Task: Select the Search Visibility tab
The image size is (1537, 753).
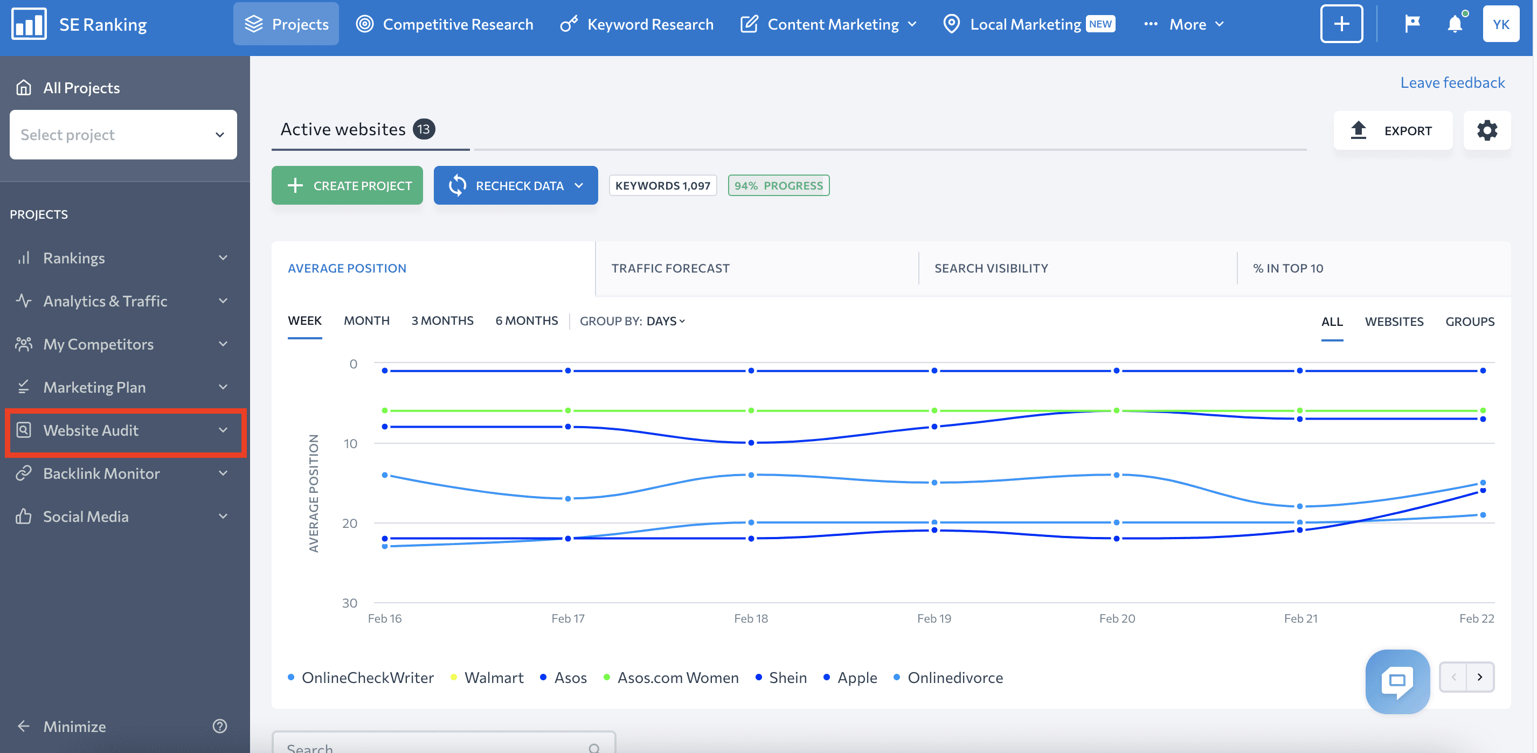Action: 989,267
